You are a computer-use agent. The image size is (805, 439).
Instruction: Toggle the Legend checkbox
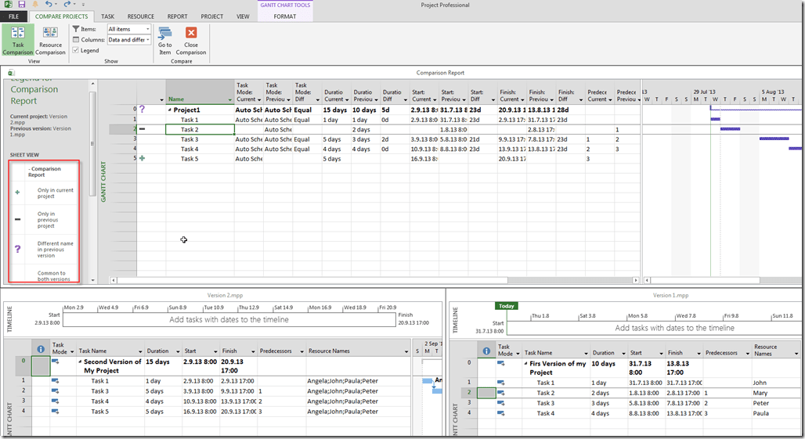click(75, 50)
